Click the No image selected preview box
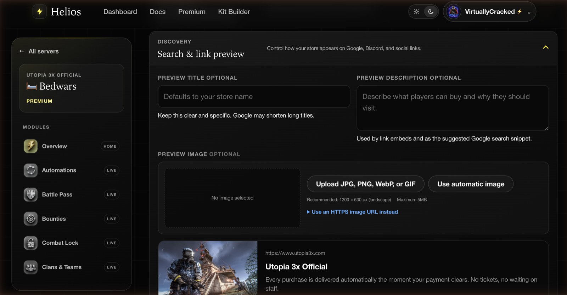567x295 pixels. 232,198
